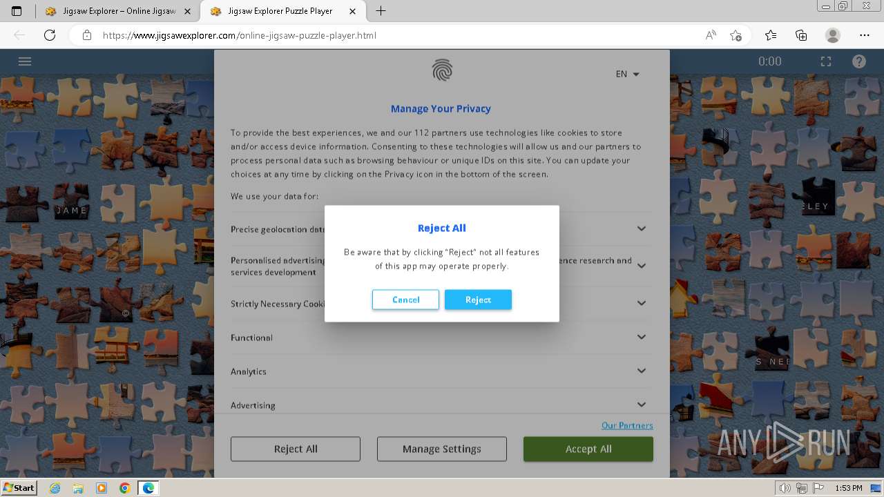Open volume control in system tray
Screen dimensions: 884x497
pos(785,488)
